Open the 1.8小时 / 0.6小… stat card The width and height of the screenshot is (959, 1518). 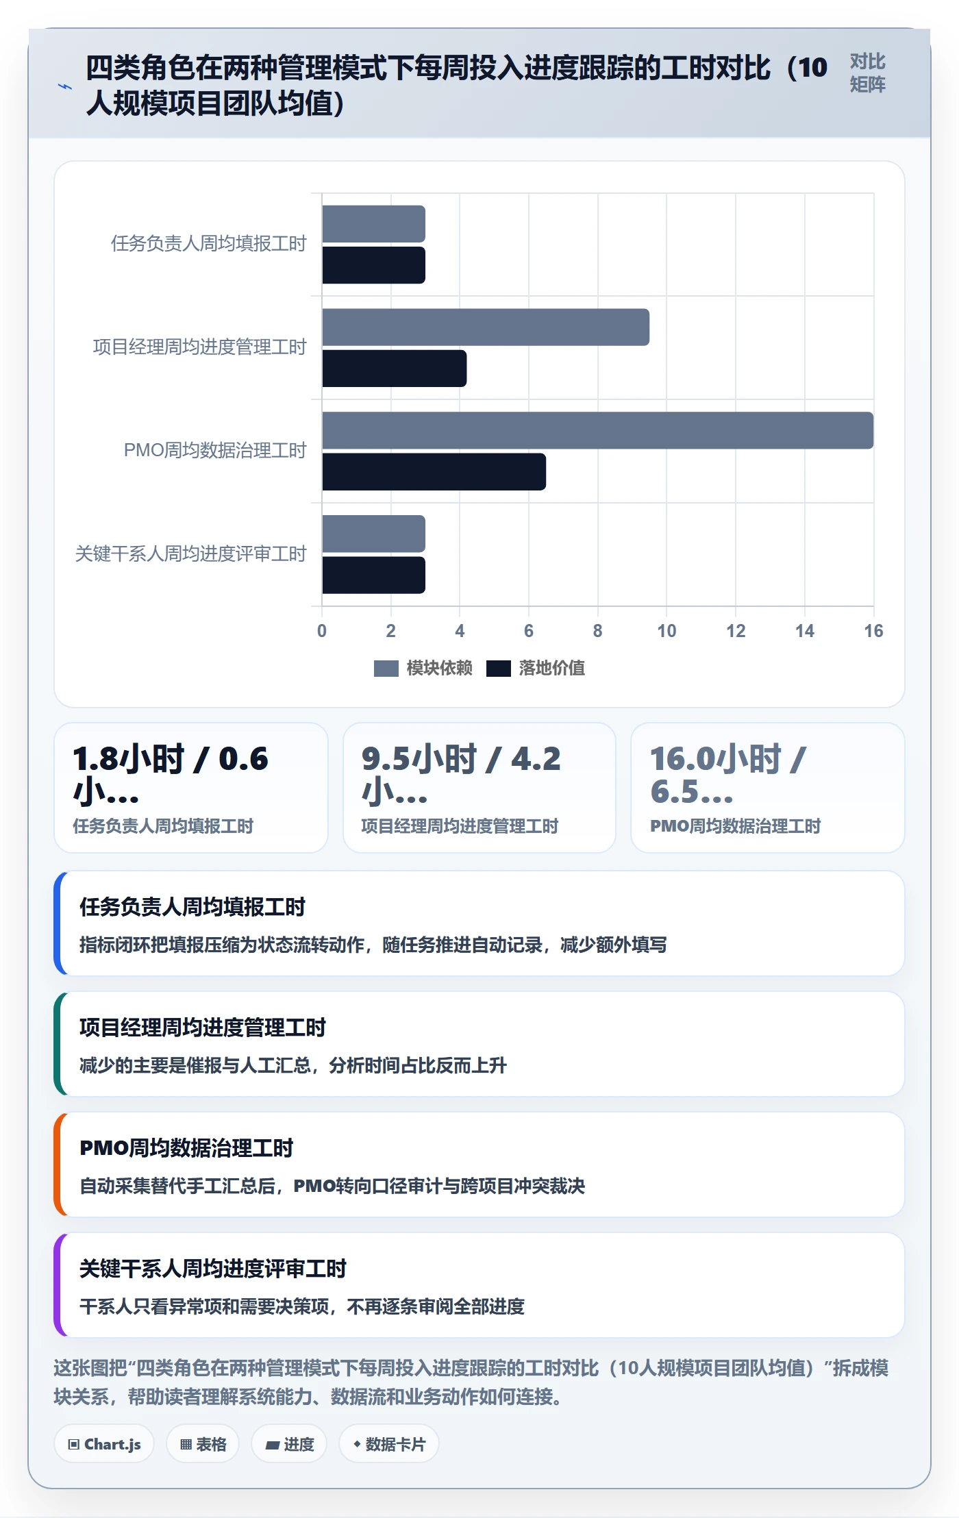point(191,788)
